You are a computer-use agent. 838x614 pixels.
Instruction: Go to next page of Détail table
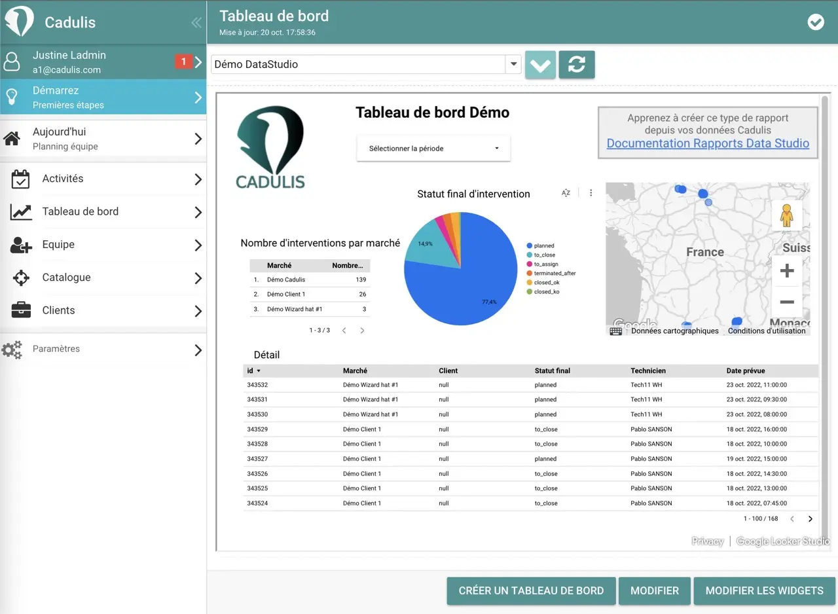[x=810, y=519]
